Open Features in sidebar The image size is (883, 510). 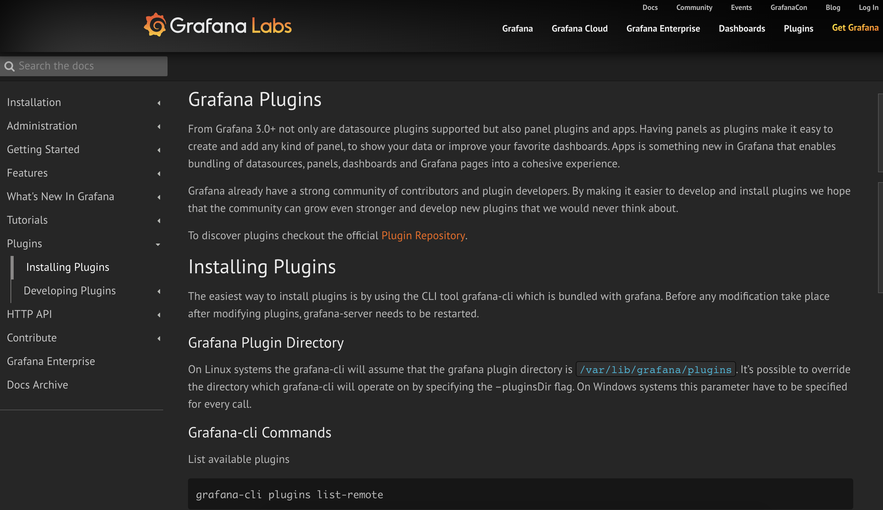click(x=27, y=173)
